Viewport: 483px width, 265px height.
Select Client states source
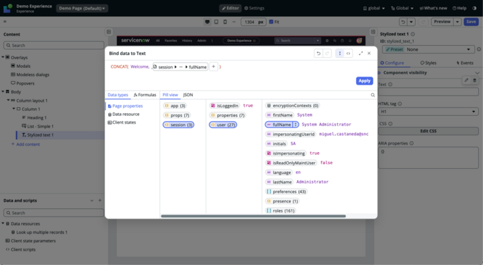(122, 122)
